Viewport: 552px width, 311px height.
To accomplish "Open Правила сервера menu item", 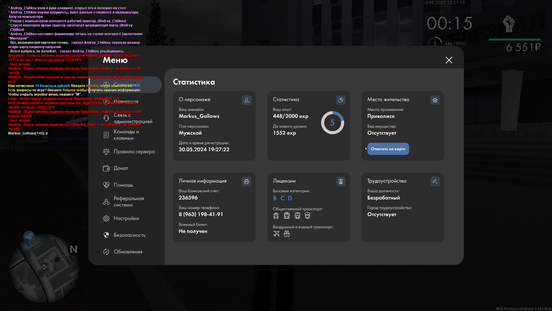I will 134,151.
